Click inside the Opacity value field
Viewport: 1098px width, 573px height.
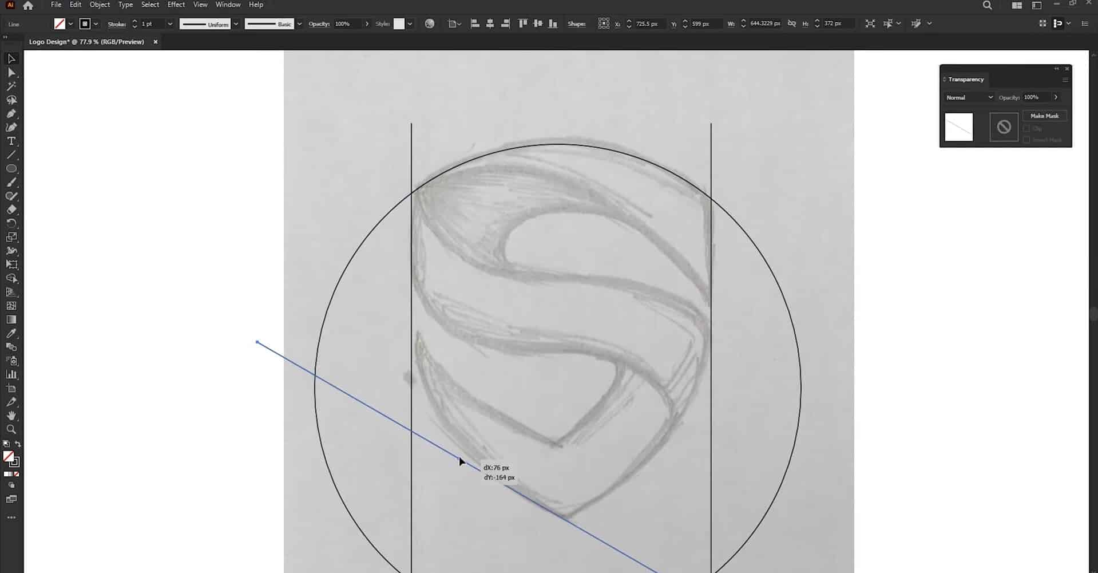343,23
